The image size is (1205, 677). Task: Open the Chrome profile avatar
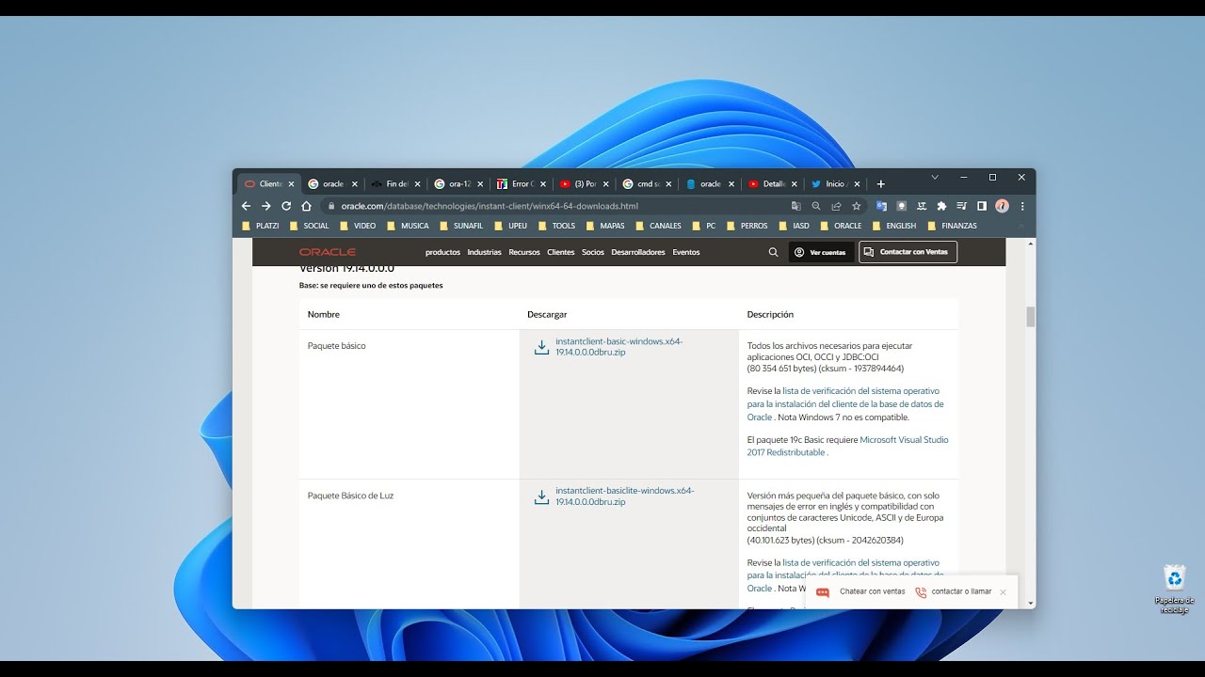pos(1002,206)
